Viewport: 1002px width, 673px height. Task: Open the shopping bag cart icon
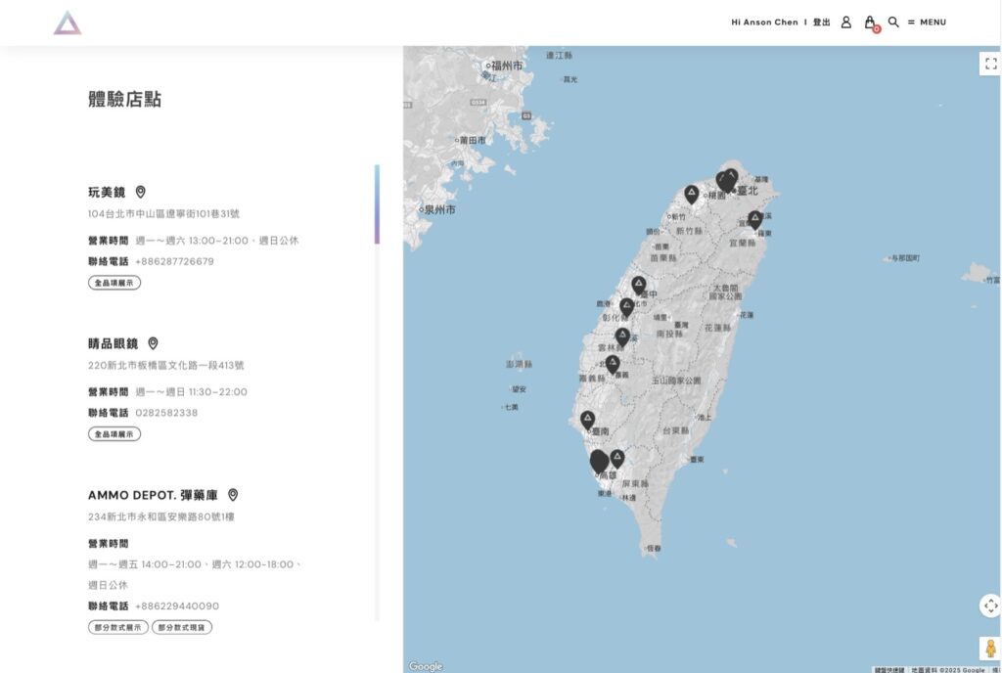870,22
